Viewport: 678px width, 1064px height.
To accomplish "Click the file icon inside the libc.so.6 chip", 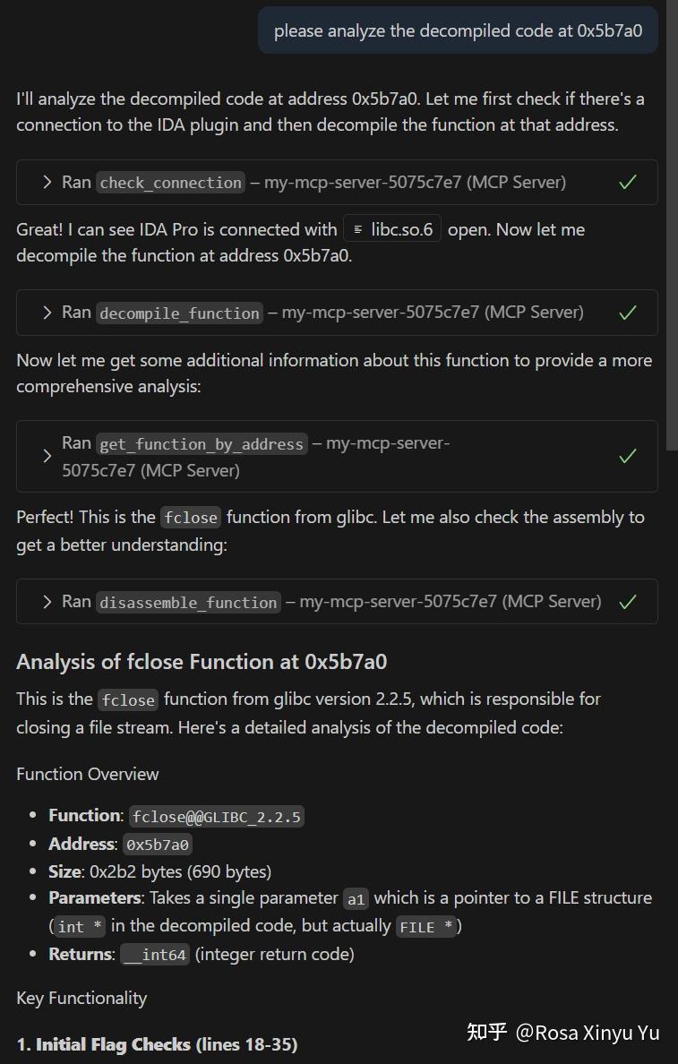I will tap(359, 228).
